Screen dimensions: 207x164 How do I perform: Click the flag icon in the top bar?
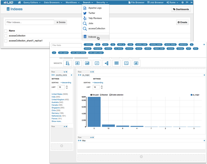(187, 2)
